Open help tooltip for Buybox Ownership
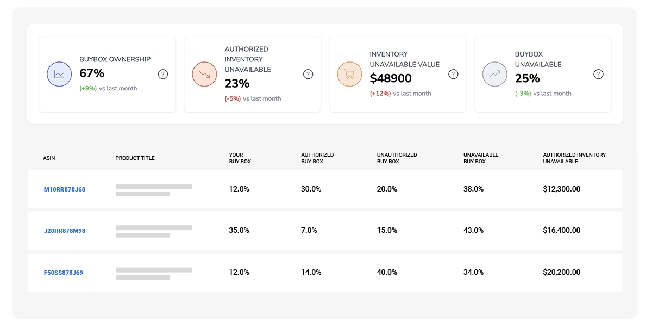 coord(163,74)
